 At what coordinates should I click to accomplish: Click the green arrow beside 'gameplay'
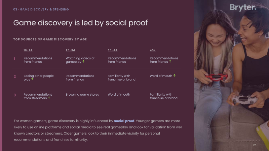(x=83, y=61)
